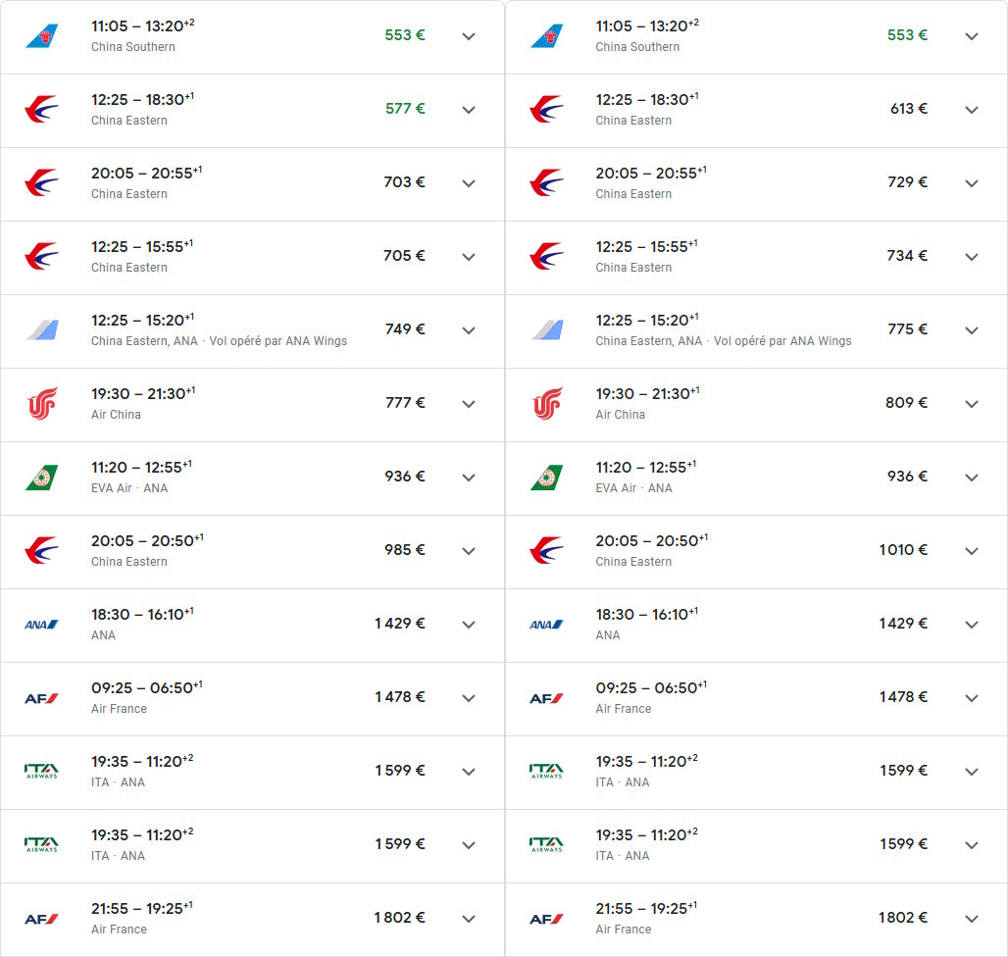Screen dimensions: 1008x957
Task: Expand the 749 € ANA Wings flight
Action: 469,330
